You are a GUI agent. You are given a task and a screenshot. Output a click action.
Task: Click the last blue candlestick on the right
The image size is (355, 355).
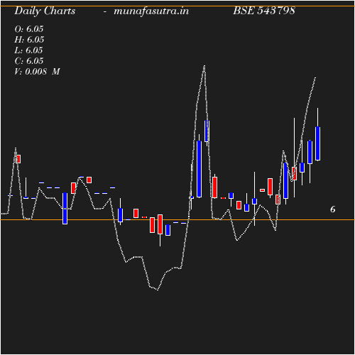[x=317, y=143]
